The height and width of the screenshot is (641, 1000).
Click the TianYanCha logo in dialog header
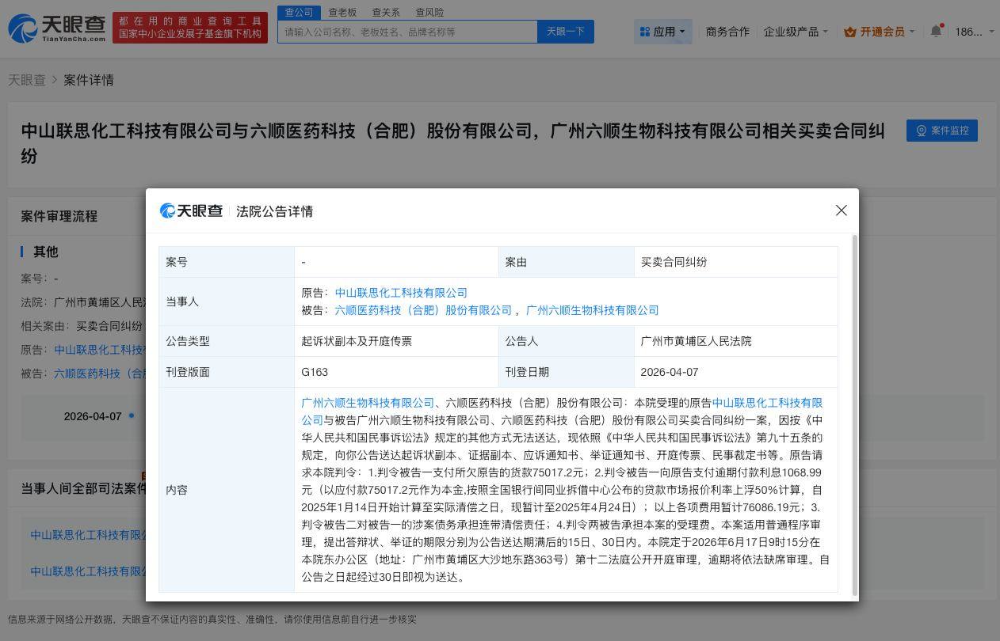191,211
